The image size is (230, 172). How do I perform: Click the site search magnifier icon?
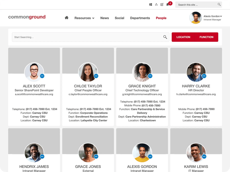(219, 5)
